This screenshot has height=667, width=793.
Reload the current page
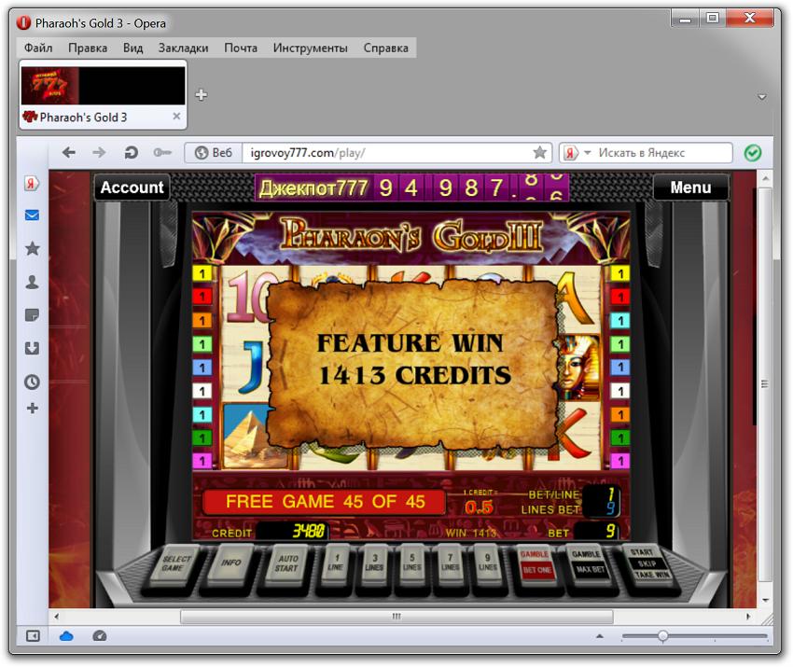point(132,153)
